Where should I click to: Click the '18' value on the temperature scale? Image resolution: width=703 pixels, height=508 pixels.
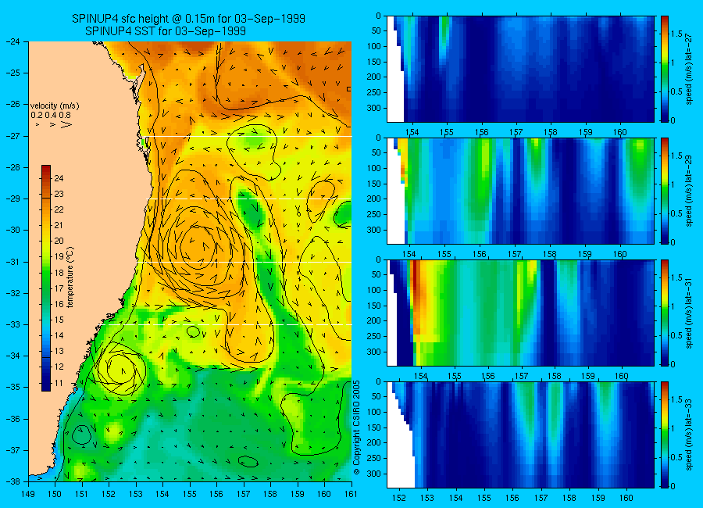[59, 273]
